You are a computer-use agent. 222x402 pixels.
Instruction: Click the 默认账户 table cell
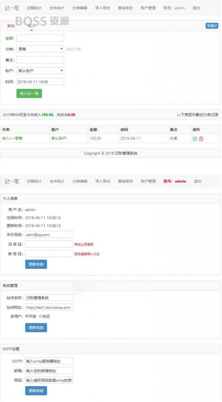[x=68, y=138]
